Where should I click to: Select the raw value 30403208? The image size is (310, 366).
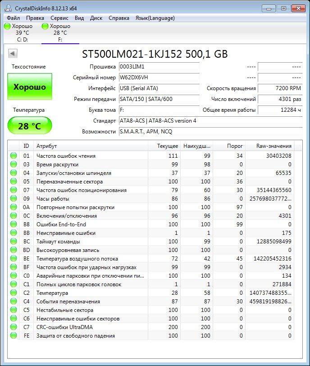pos(279,156)
